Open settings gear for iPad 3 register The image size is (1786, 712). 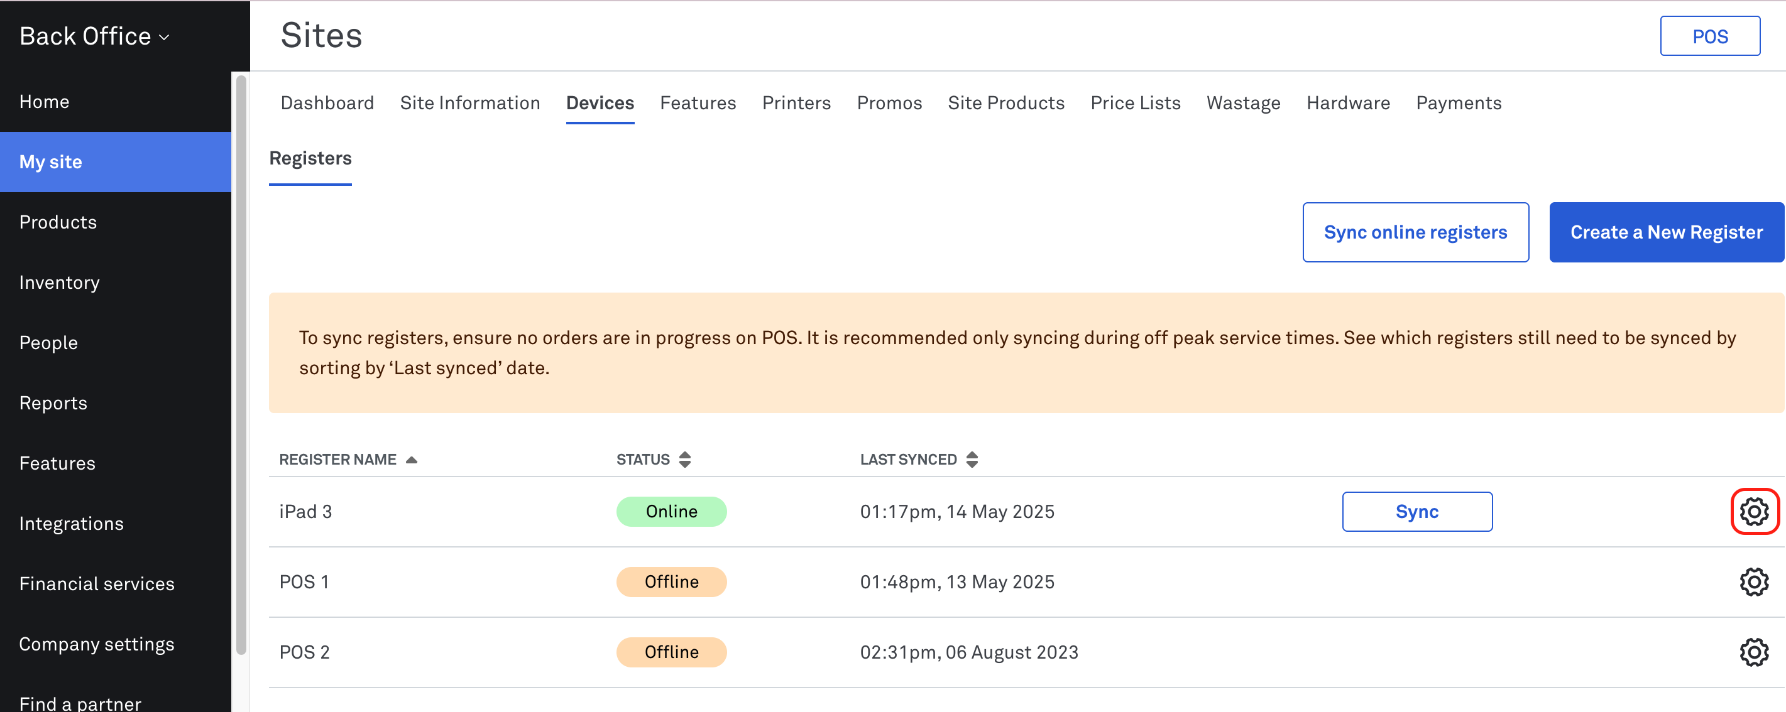pyautogui.click(x=1753, y=511)
